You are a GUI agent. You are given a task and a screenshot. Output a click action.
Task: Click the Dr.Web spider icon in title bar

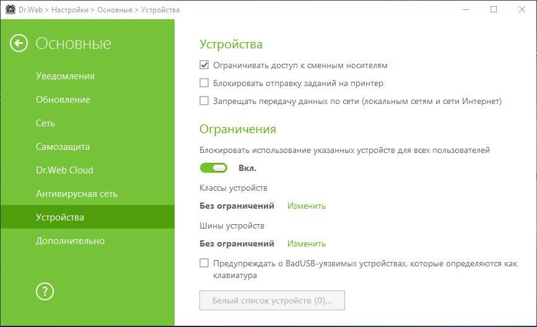click(x=11, y=9)
